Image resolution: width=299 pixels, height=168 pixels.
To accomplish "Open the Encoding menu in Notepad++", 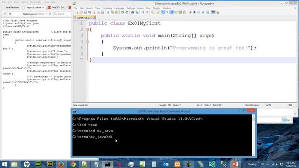I will click(x=107, y=8).
